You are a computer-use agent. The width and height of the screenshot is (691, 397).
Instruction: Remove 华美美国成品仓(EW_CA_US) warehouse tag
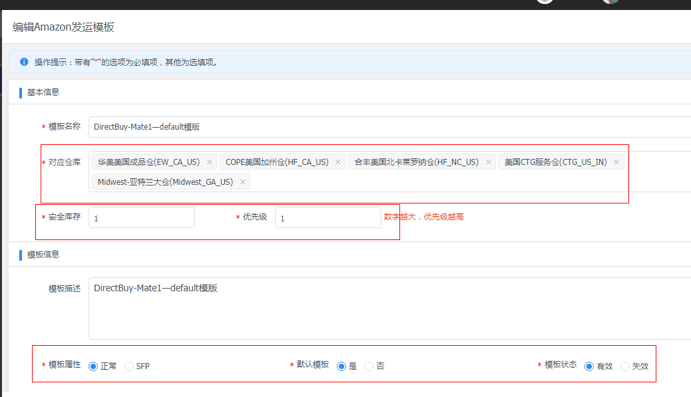209,162
